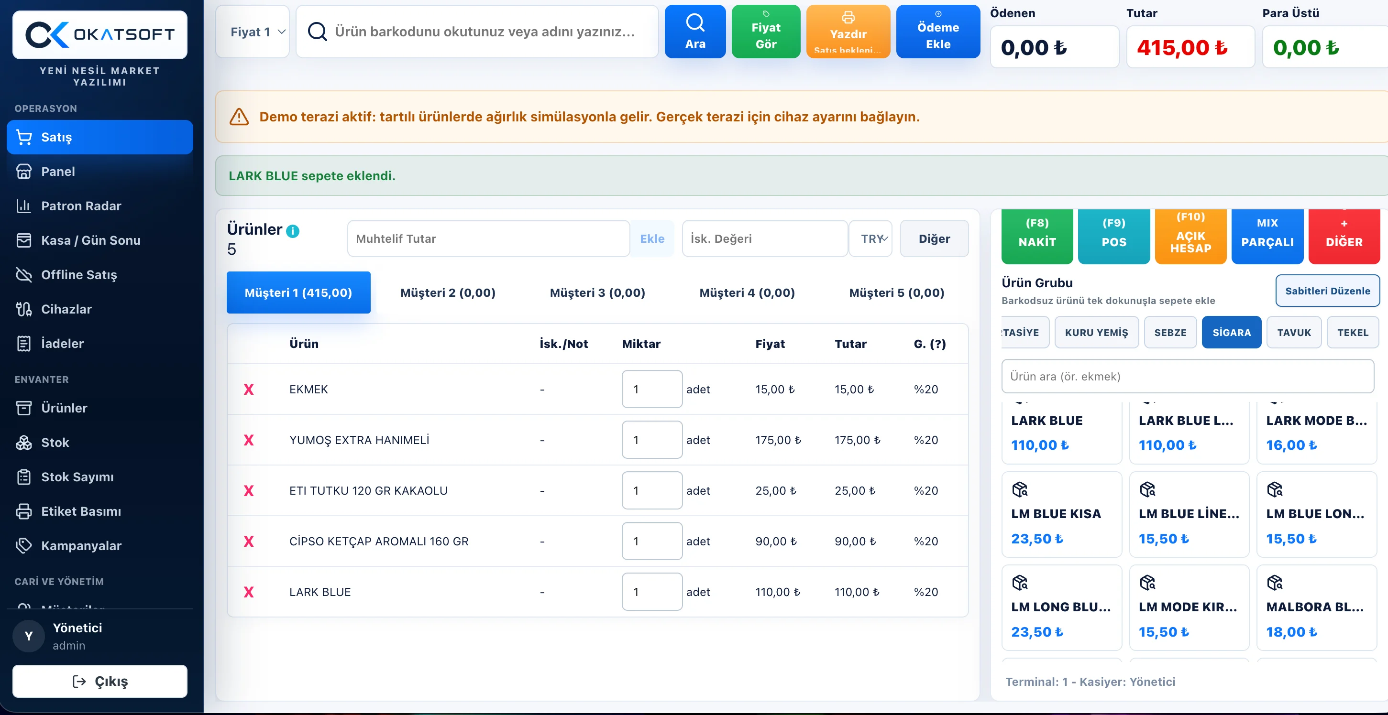Select KURU YEMİŞ product group
1388x715 pixels.
coord(1097,332)
